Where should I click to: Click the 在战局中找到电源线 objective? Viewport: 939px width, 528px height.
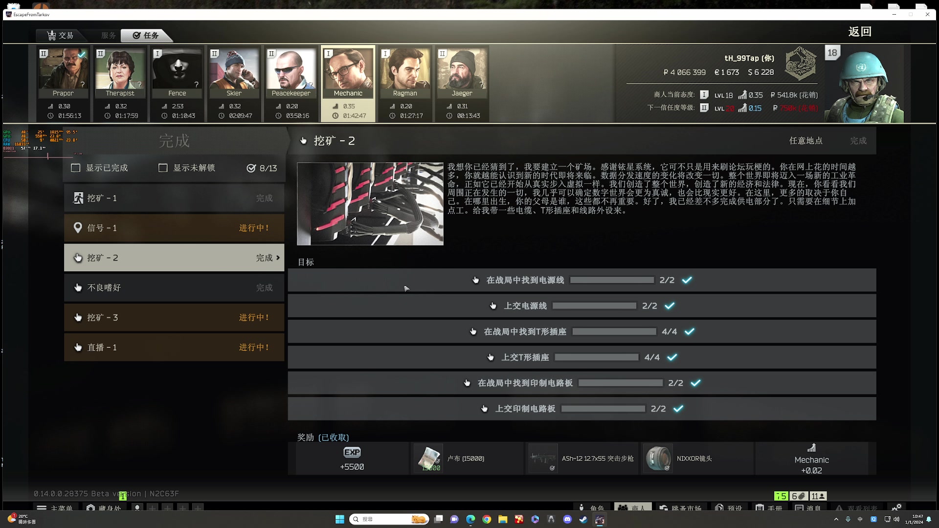[582, 280]
